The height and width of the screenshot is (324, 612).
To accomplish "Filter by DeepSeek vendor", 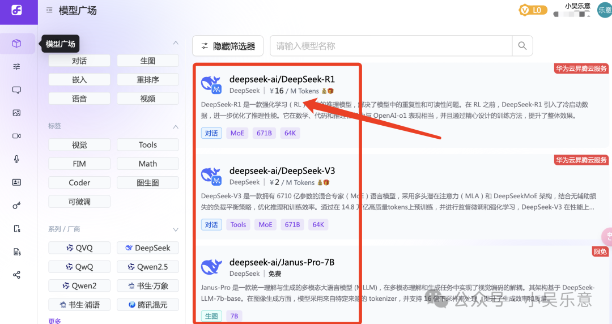I will 147,248.
